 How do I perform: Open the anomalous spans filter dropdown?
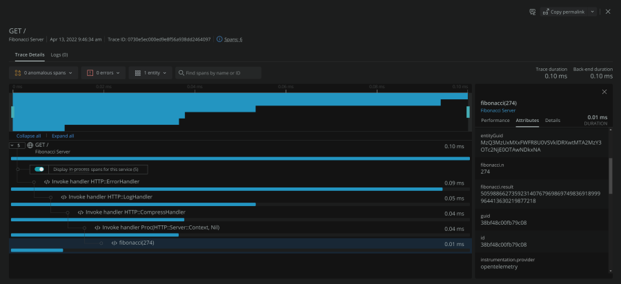point(44,72)
